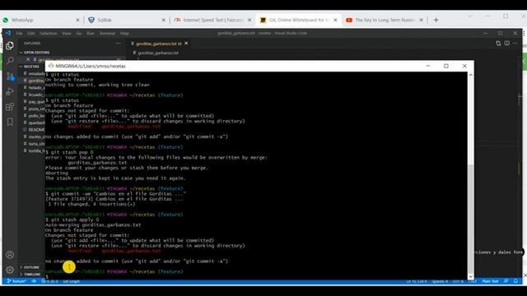Select the pay_que file in Explorer tree
Image resolution: width=527 pixels, height=296 pixels.
point(34,102)
